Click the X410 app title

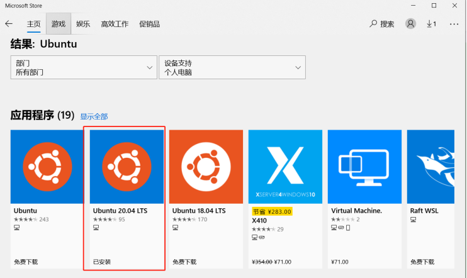259,221
